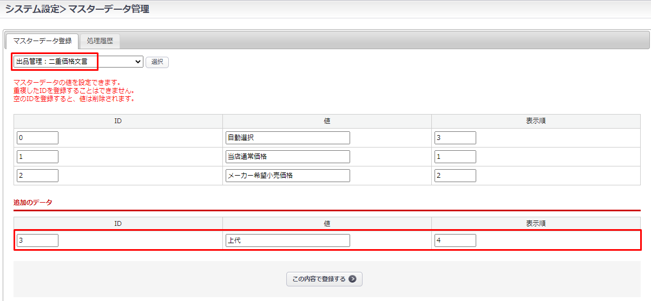The height and width of the screenshot is (301, 651).
Task: Click the 値 column header in 追加のデータ table
Action: [x=327, y=223]
